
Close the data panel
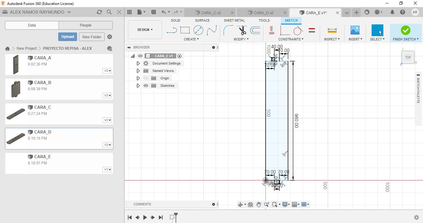(119, 12)
